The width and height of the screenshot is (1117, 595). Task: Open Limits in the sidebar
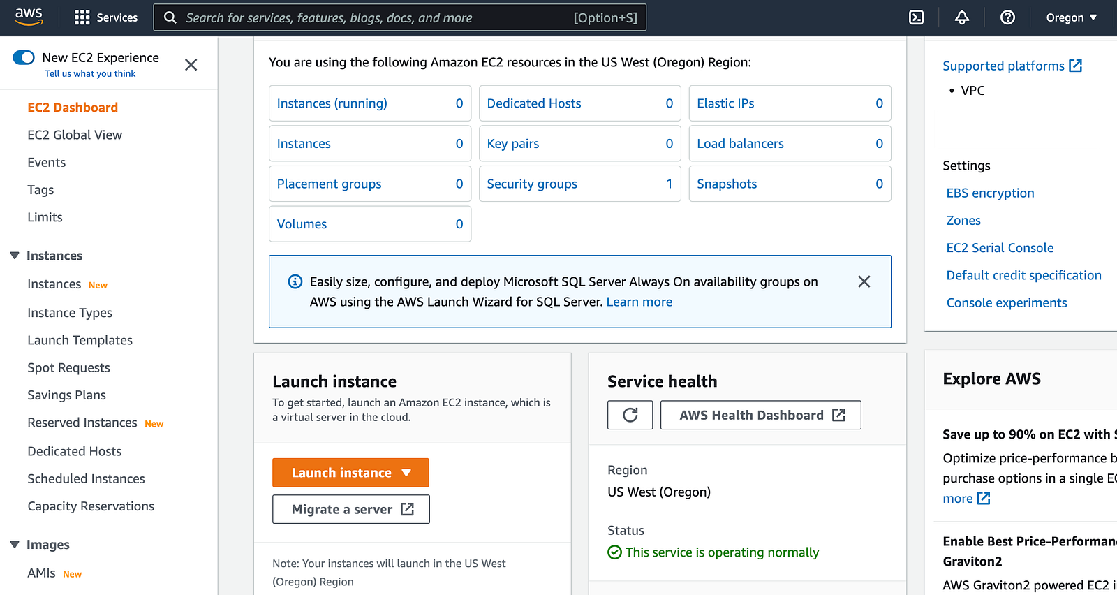pyautogui.click(x=45, y=217)
